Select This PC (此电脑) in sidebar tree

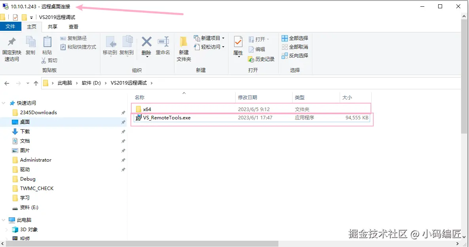coord(24,220)
